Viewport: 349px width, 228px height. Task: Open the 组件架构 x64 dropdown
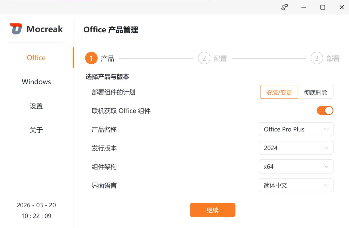click(x=296, y=167)
